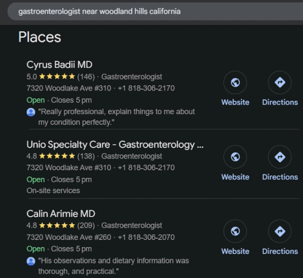Viewport: 303px width, 278px height.
Task: Open Cyrus Badii MD website globe icon
Action: tap(235, 83)
